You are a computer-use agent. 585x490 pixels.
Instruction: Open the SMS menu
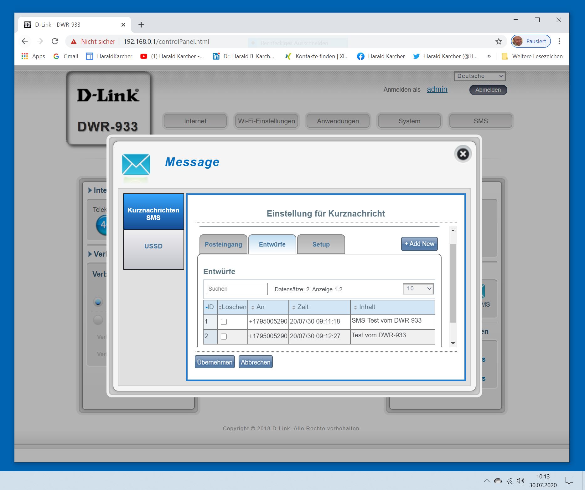(x=481, y=121)
